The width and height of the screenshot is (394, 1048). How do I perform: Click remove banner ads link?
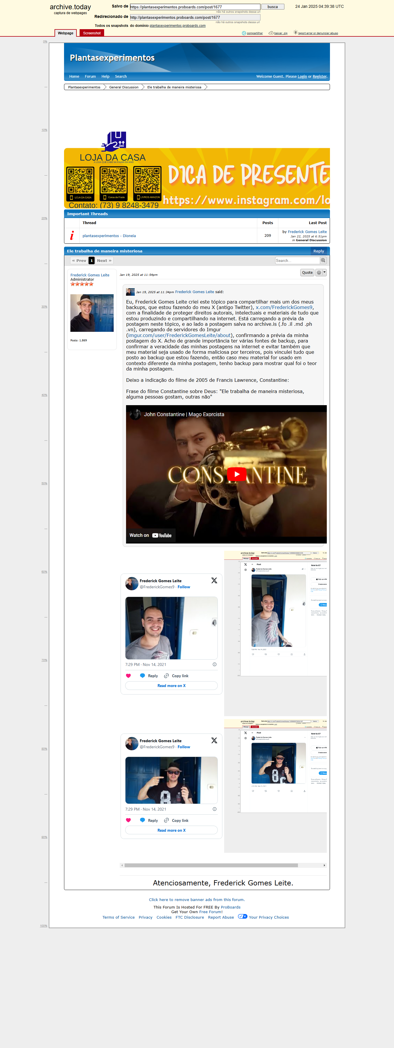pos(197,900)
